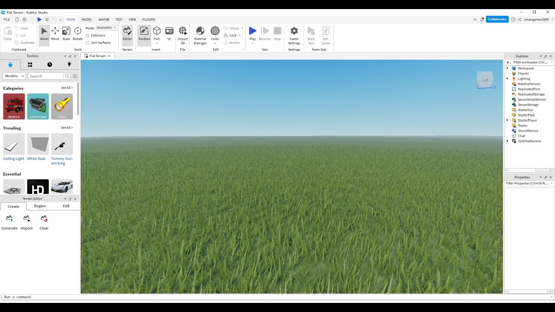Open the FILE menu

[7, 19]
